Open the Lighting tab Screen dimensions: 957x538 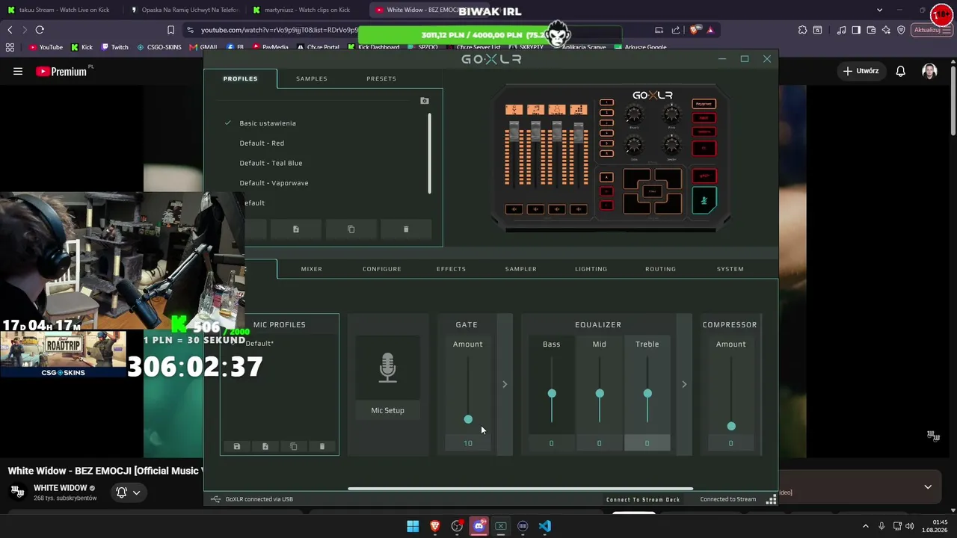[591, 269]
